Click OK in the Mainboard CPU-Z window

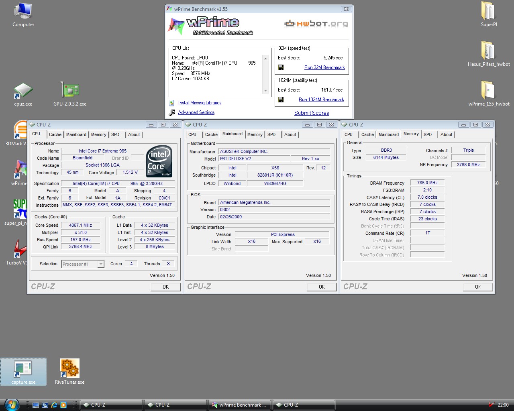tap(322, 287)
